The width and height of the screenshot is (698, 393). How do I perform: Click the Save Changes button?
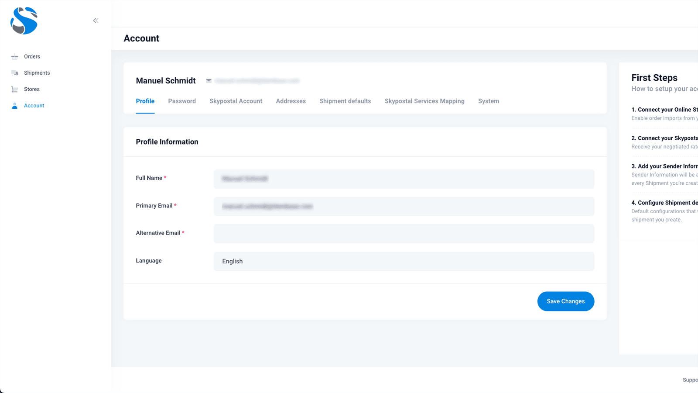[x=565, y=301]
